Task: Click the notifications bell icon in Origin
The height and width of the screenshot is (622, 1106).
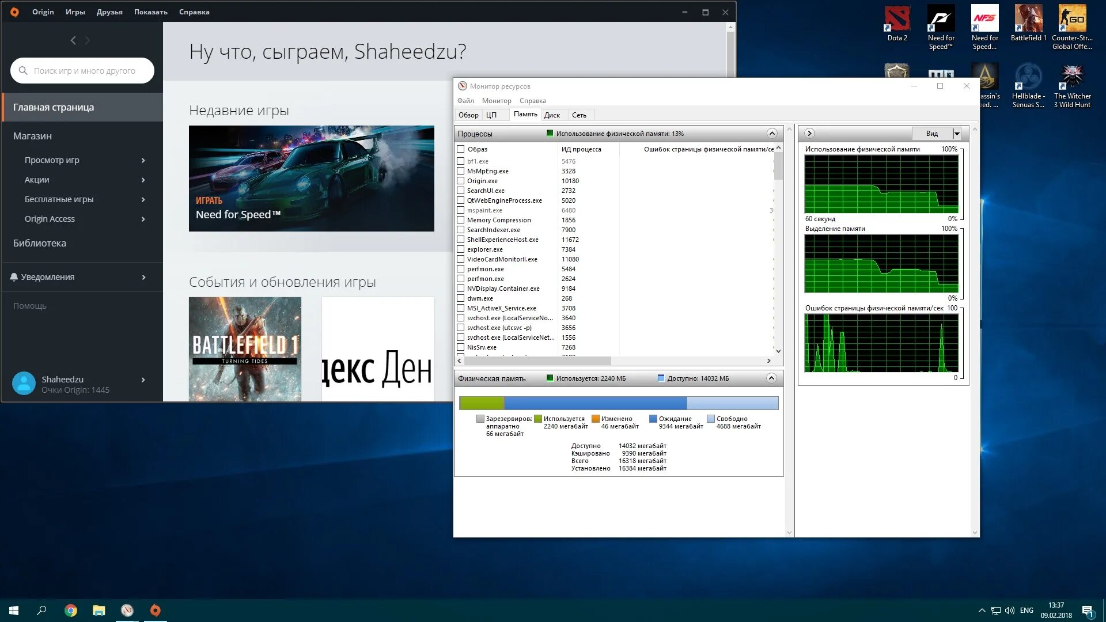Action: tap(14, 277)
